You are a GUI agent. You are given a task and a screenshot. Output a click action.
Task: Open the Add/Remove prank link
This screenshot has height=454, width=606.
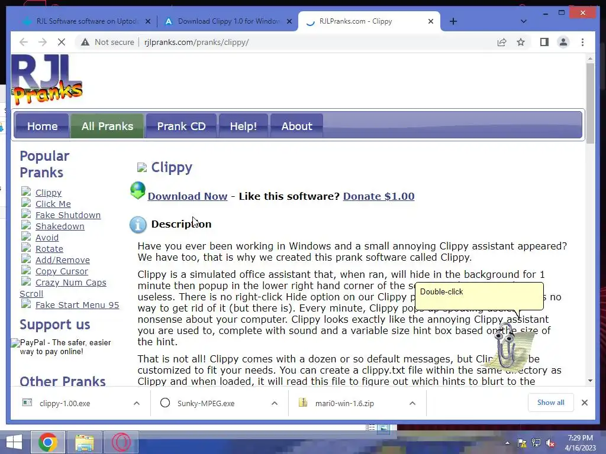coord(63,260)
